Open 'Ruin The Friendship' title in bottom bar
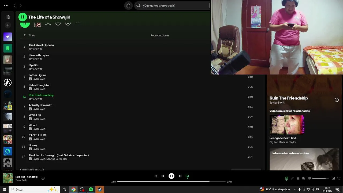 click(27, 177)
